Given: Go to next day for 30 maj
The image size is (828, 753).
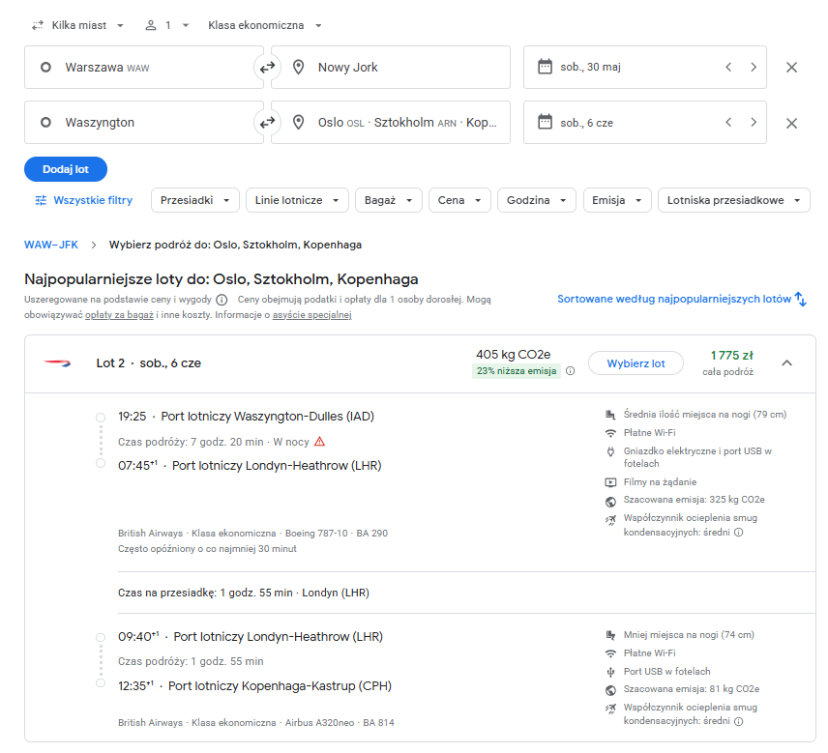Looking at the screenshot, I should click(754, 67).
